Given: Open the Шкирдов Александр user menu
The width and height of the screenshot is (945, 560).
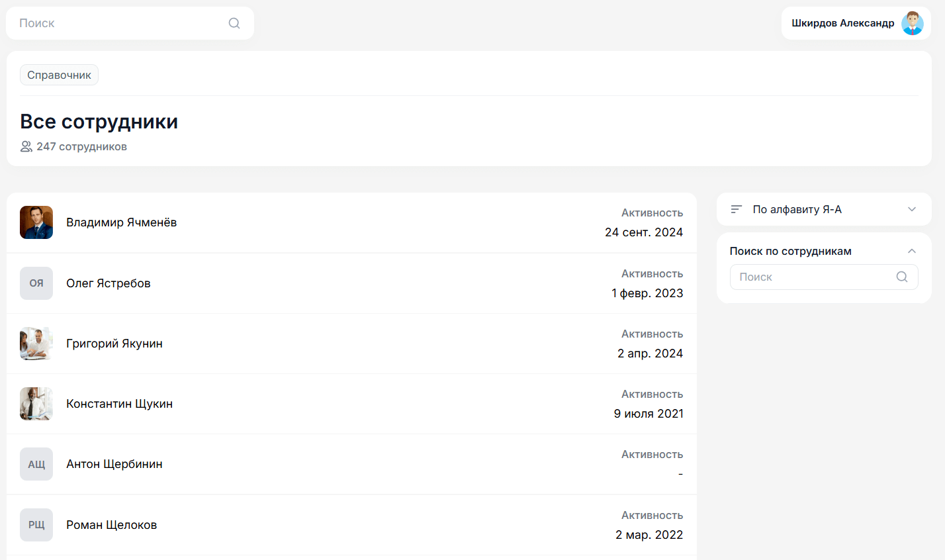Looking at the screenshot, I should 842,23.
